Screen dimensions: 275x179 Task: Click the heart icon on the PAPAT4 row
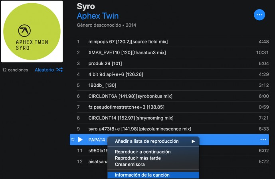(72, 140)
